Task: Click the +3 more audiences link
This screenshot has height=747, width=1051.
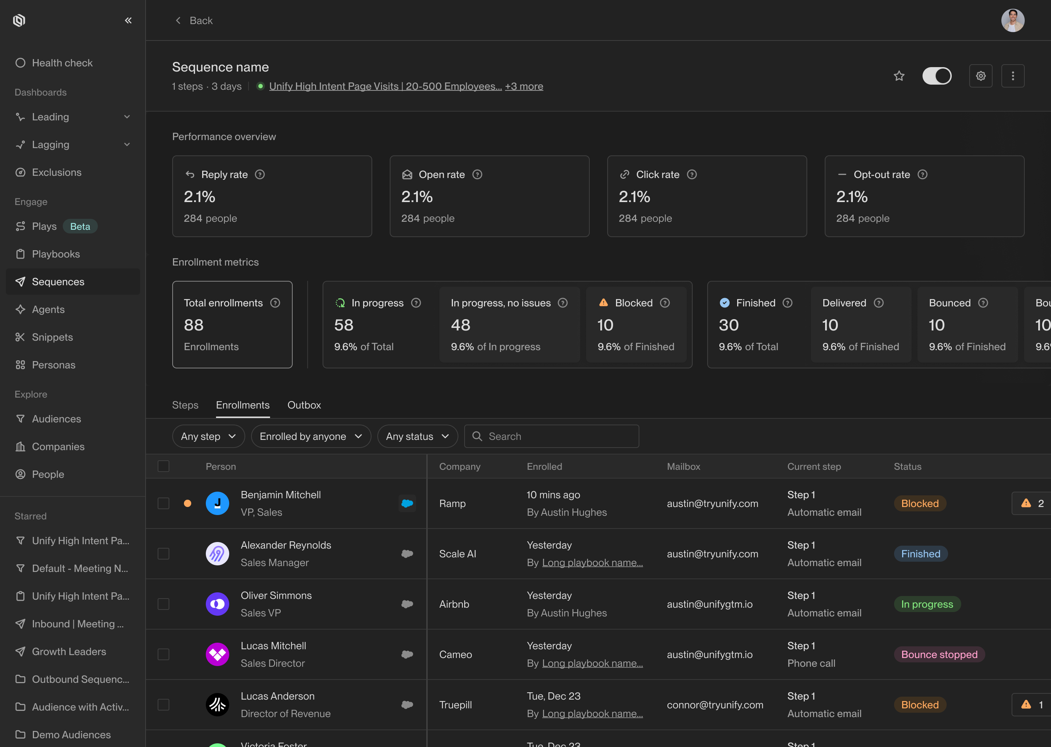Action: point(524,86)
